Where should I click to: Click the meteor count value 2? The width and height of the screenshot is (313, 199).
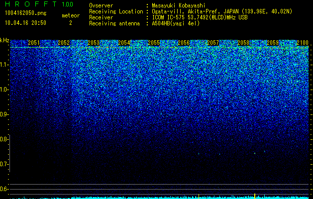pos(71,23)
